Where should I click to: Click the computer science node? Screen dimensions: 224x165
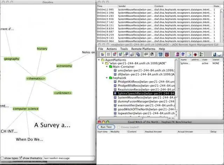click(x=26, y=109)
